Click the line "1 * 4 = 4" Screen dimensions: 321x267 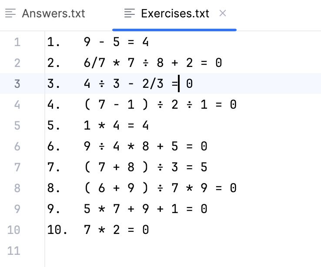point(116,126)
